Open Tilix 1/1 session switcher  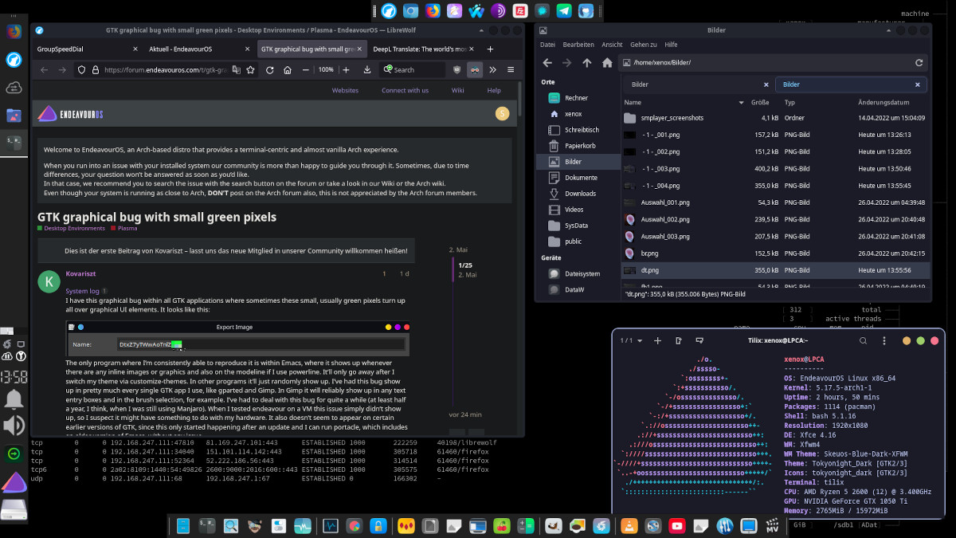click(631, 340)
